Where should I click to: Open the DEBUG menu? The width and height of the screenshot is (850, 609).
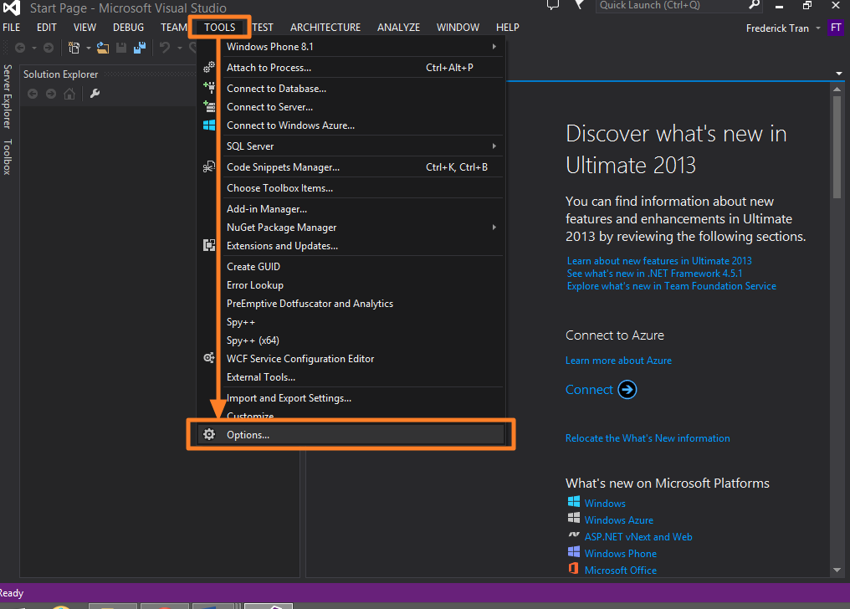[129, 27]
